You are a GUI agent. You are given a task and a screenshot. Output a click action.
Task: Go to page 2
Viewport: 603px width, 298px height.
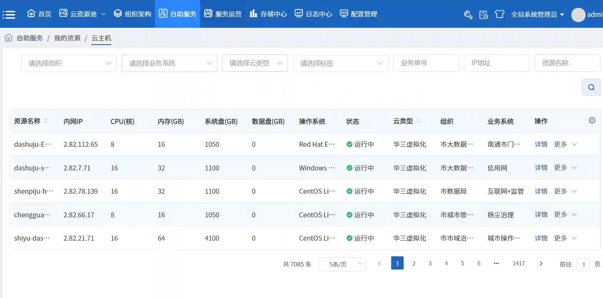[x=414, y=263]
